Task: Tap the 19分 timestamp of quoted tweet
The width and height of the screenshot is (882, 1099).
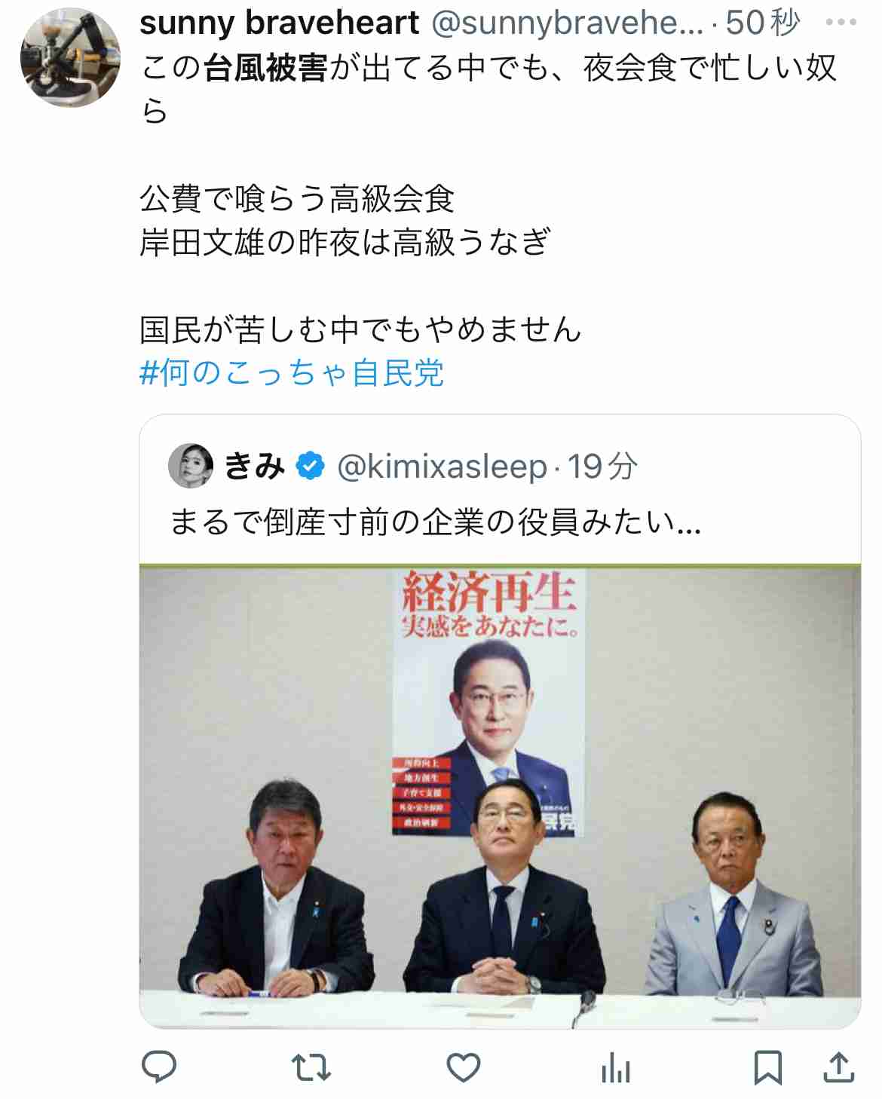Action: click(602, 467)
